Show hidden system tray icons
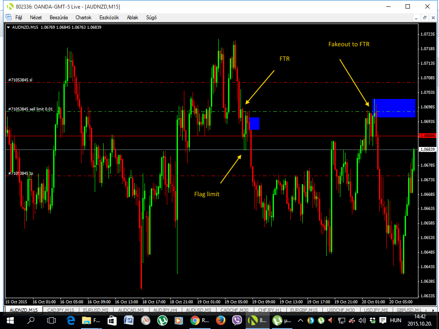 pos(301,320)
